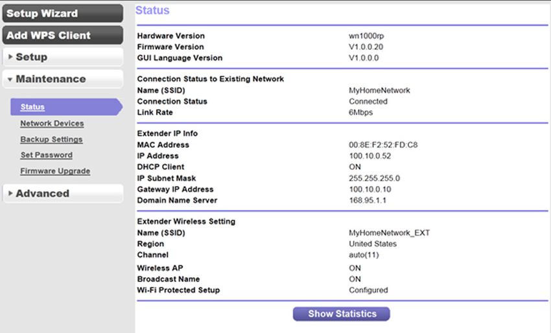Collapse the Maintenance menu section
Screen dimensions: 551x333
(62, 79)
